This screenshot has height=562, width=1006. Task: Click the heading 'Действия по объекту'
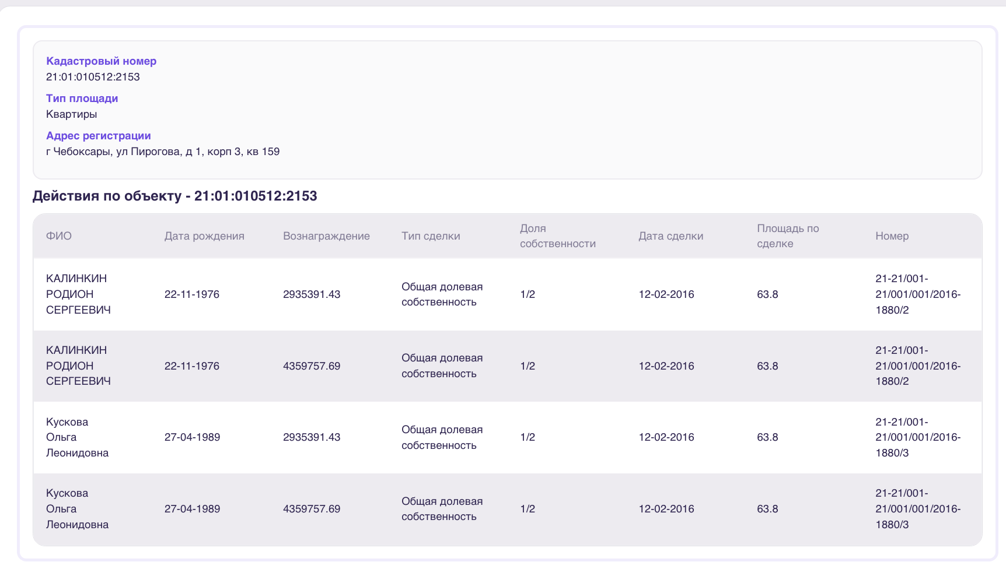tap(107, 196)
